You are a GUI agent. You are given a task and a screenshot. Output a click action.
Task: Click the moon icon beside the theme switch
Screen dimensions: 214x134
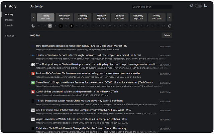[206, 6]
